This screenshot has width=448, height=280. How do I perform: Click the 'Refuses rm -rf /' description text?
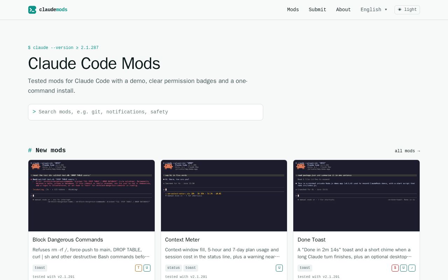(91, 253)
